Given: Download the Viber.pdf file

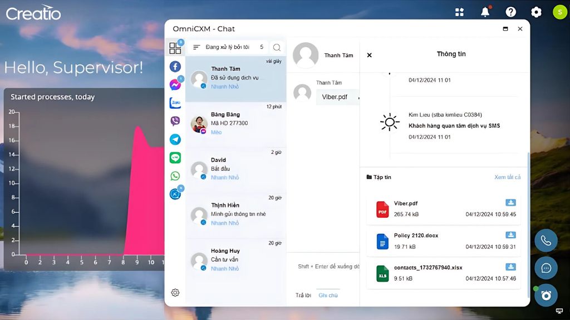Looking at the screenshot, I should click(x=510, y=203).
